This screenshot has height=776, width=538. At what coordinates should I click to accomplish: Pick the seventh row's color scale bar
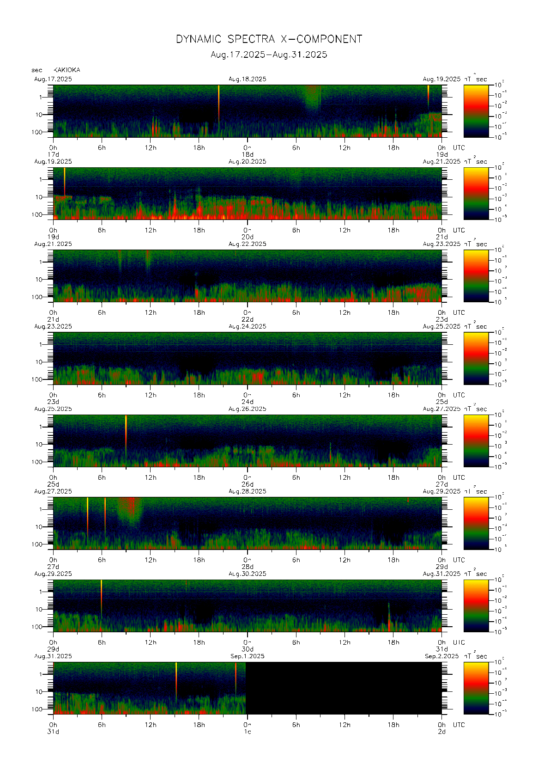[476, 605]
